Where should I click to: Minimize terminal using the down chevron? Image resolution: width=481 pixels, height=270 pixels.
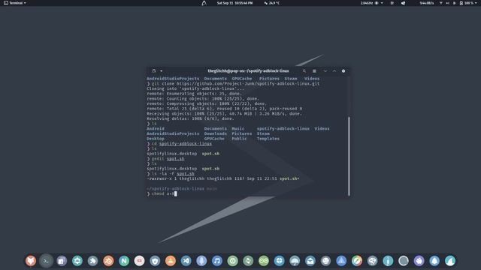[325, 71]
